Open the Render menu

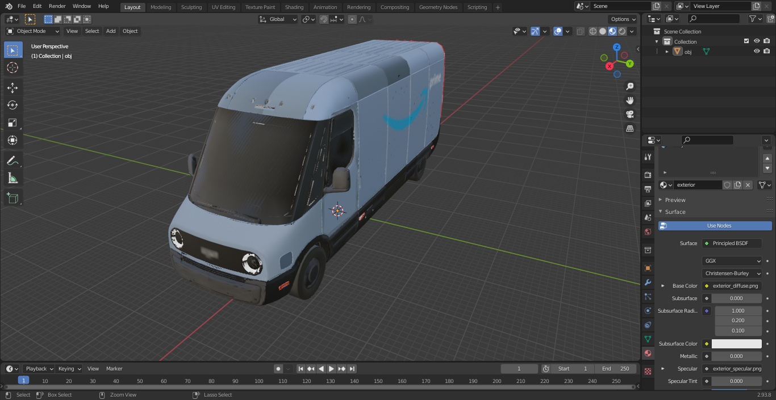(57, 6)
